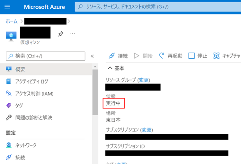Click the magnifier icon in global search
The height and width of the screenshot is (164, 241).
(x=80, y=7)
